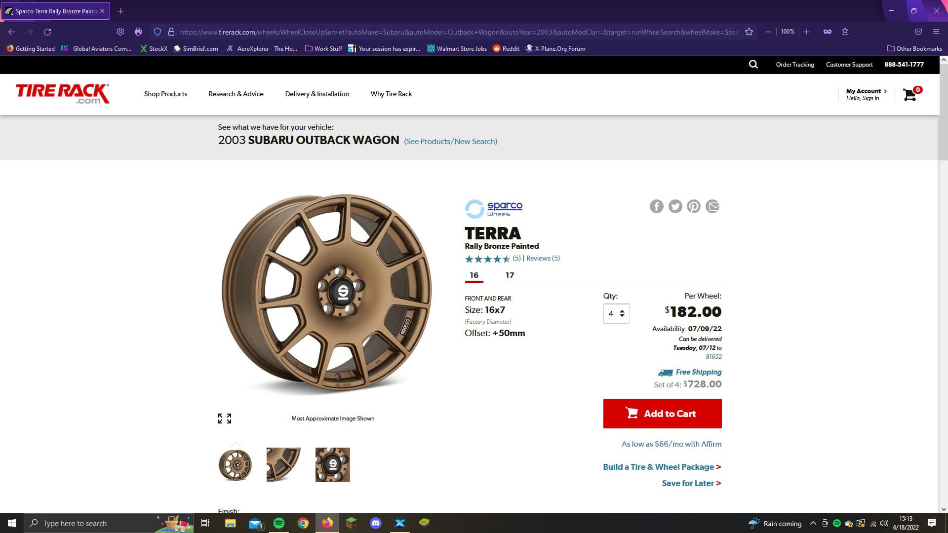
Task: Open Reviews (5) link
Action: coord(543,258)
